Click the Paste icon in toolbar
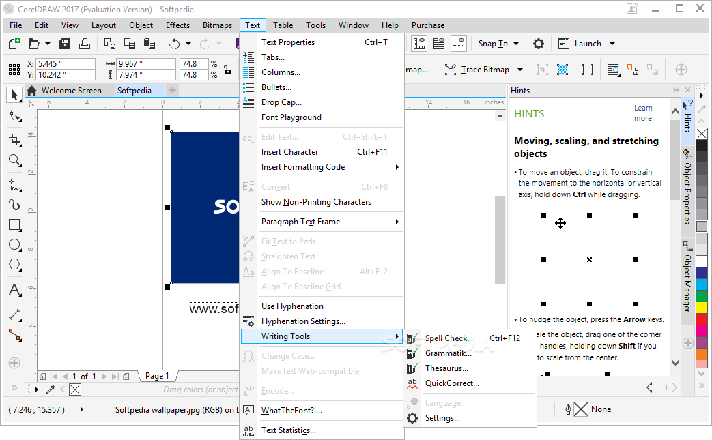The image size is (712, 440). click(149, 44)
